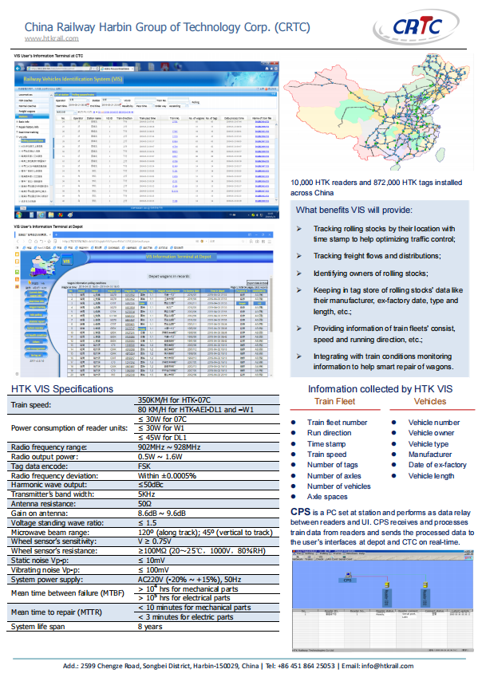Select the 'Railway Vehicles Identification System (VIS)' title
482x677 pixels.
coord(73,79)
